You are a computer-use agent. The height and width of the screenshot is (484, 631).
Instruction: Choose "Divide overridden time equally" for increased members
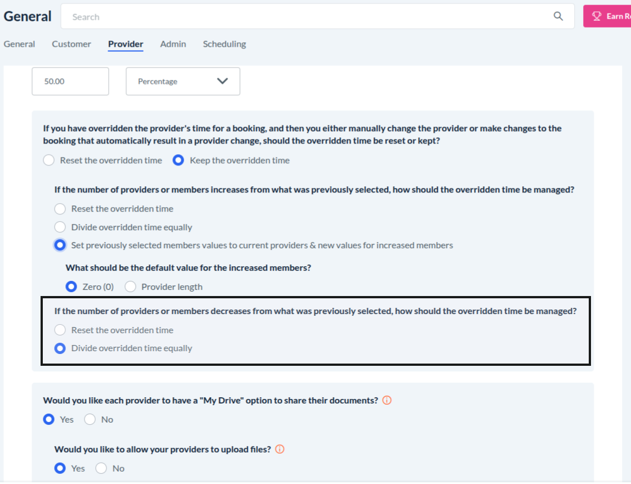(60, 227)
